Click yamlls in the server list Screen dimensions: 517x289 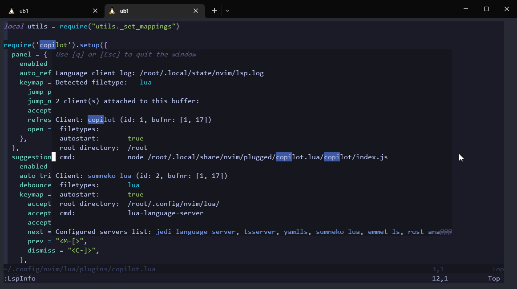coord(295,232)
